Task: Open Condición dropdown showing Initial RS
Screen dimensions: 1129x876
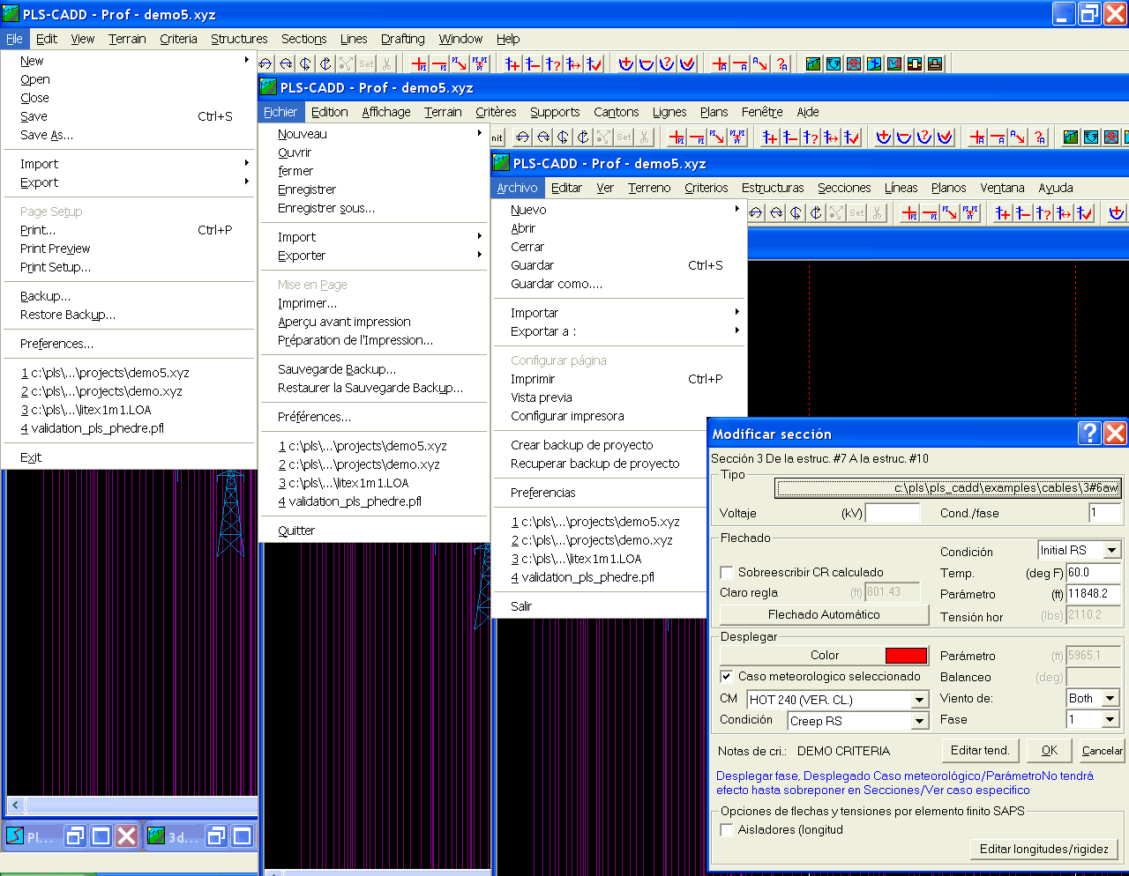Action: point(1111,550)
